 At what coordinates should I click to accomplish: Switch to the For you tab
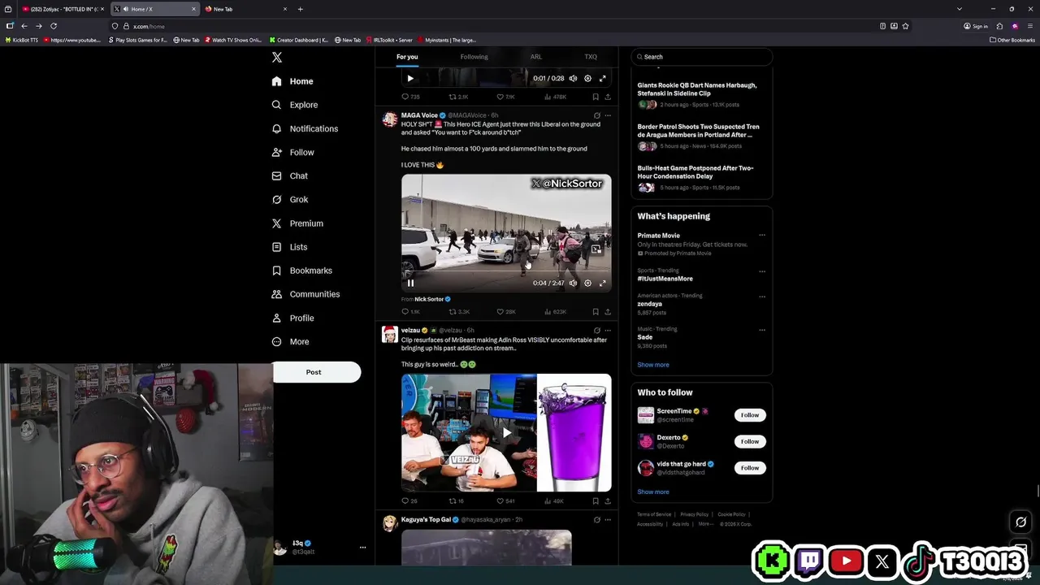coord(407,57)
